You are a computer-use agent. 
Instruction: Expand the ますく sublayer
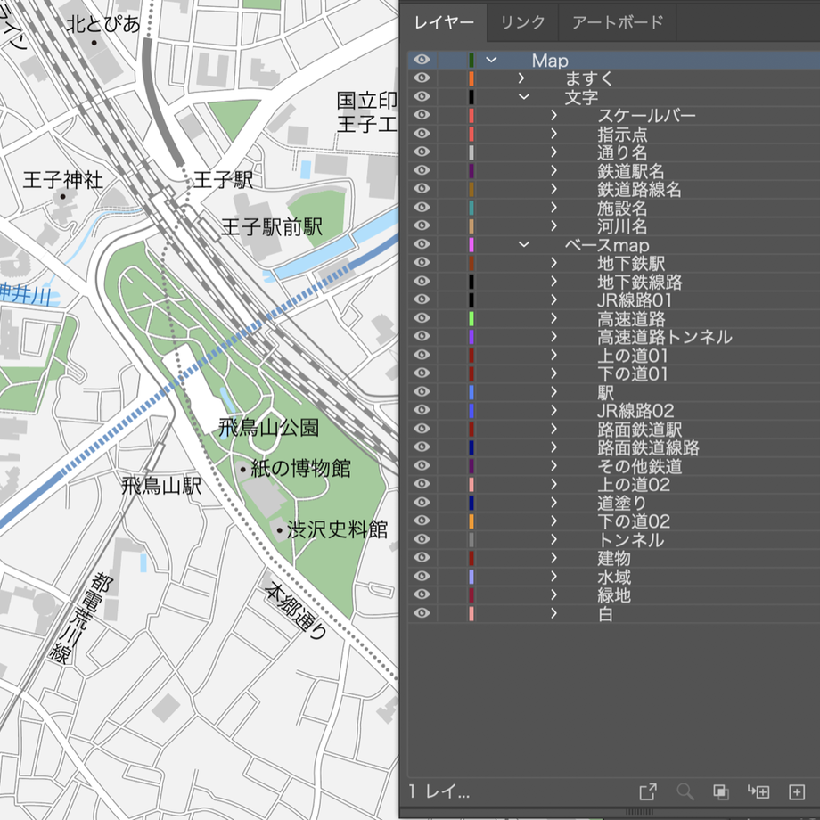pos(521,78)
